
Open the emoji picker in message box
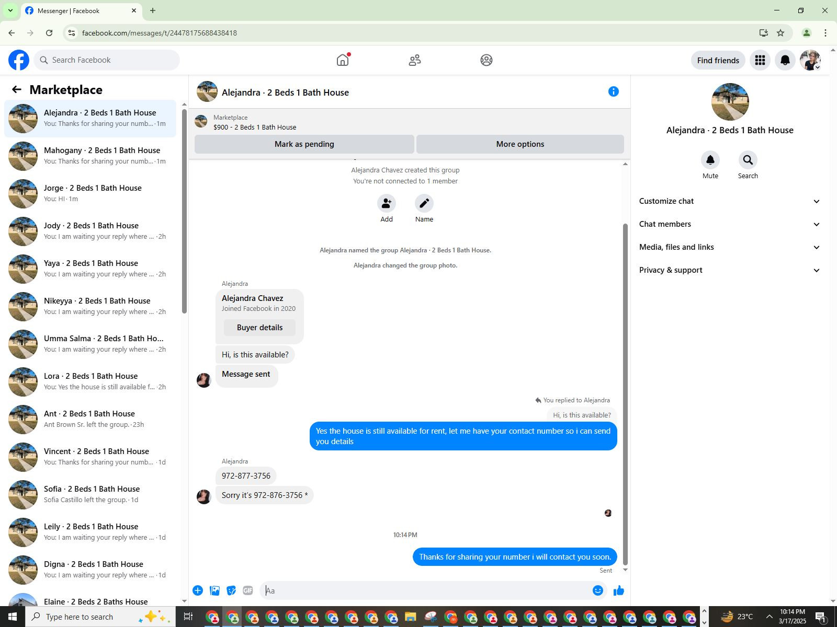pyautogui.click(x=598, y=590)
